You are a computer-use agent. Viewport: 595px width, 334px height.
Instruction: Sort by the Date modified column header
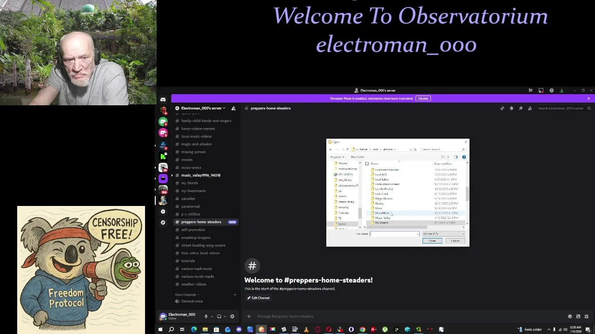443,163
